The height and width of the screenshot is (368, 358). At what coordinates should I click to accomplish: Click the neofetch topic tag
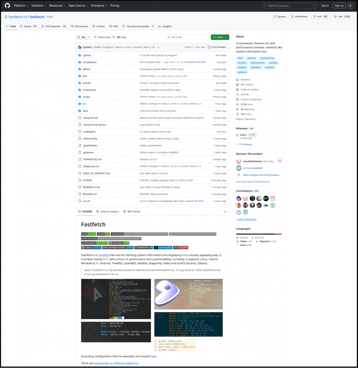pyautogui.click(x=242, y=63)
